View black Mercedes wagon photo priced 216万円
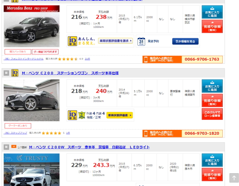239x186 pixels. click(31, 26)
